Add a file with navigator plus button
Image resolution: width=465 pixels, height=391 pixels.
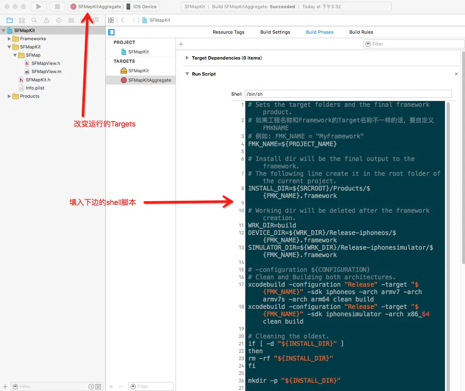[x=5, y=386]
